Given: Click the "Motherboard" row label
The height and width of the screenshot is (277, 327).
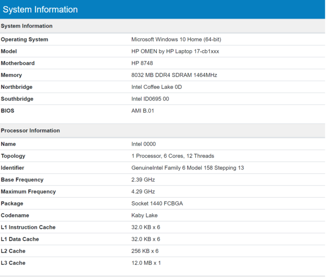Looking at the screenshot, I should [x=18, y=63].
